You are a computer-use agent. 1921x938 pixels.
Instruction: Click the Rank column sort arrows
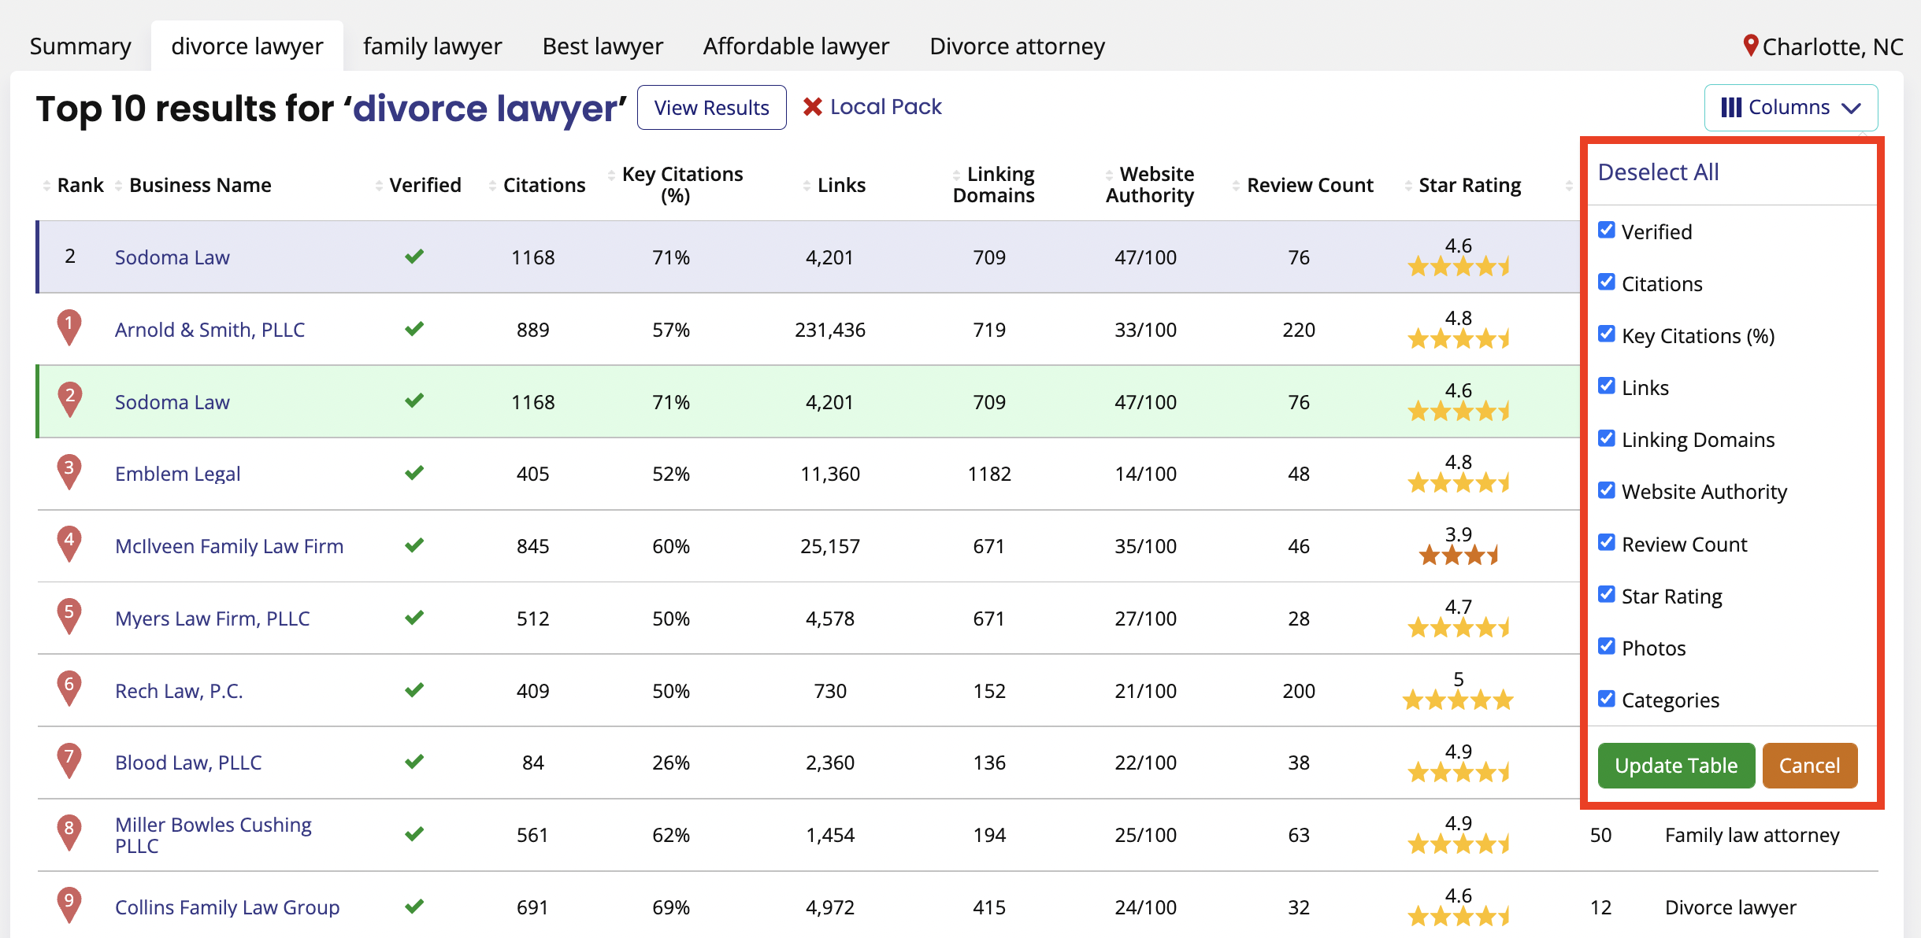coord(46,186)
